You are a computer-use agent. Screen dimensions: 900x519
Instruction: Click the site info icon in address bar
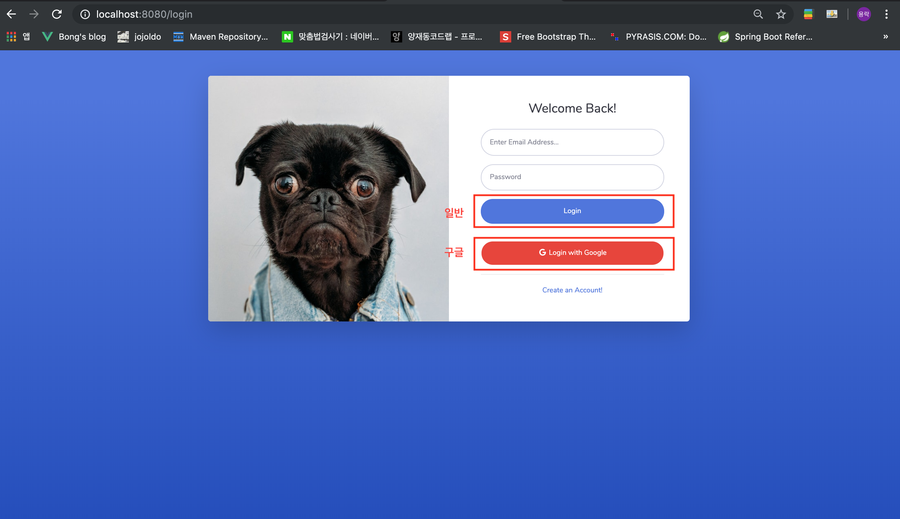(85, 14)
